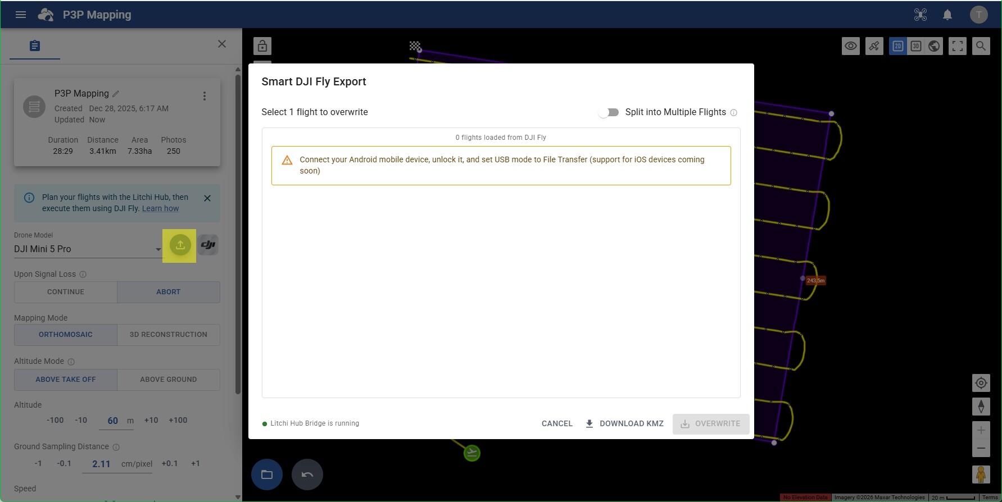The width and height of the screenshot is (1002, 502).
Task: Open the drone icon in top bar
Action: click(x=920, y=15)
